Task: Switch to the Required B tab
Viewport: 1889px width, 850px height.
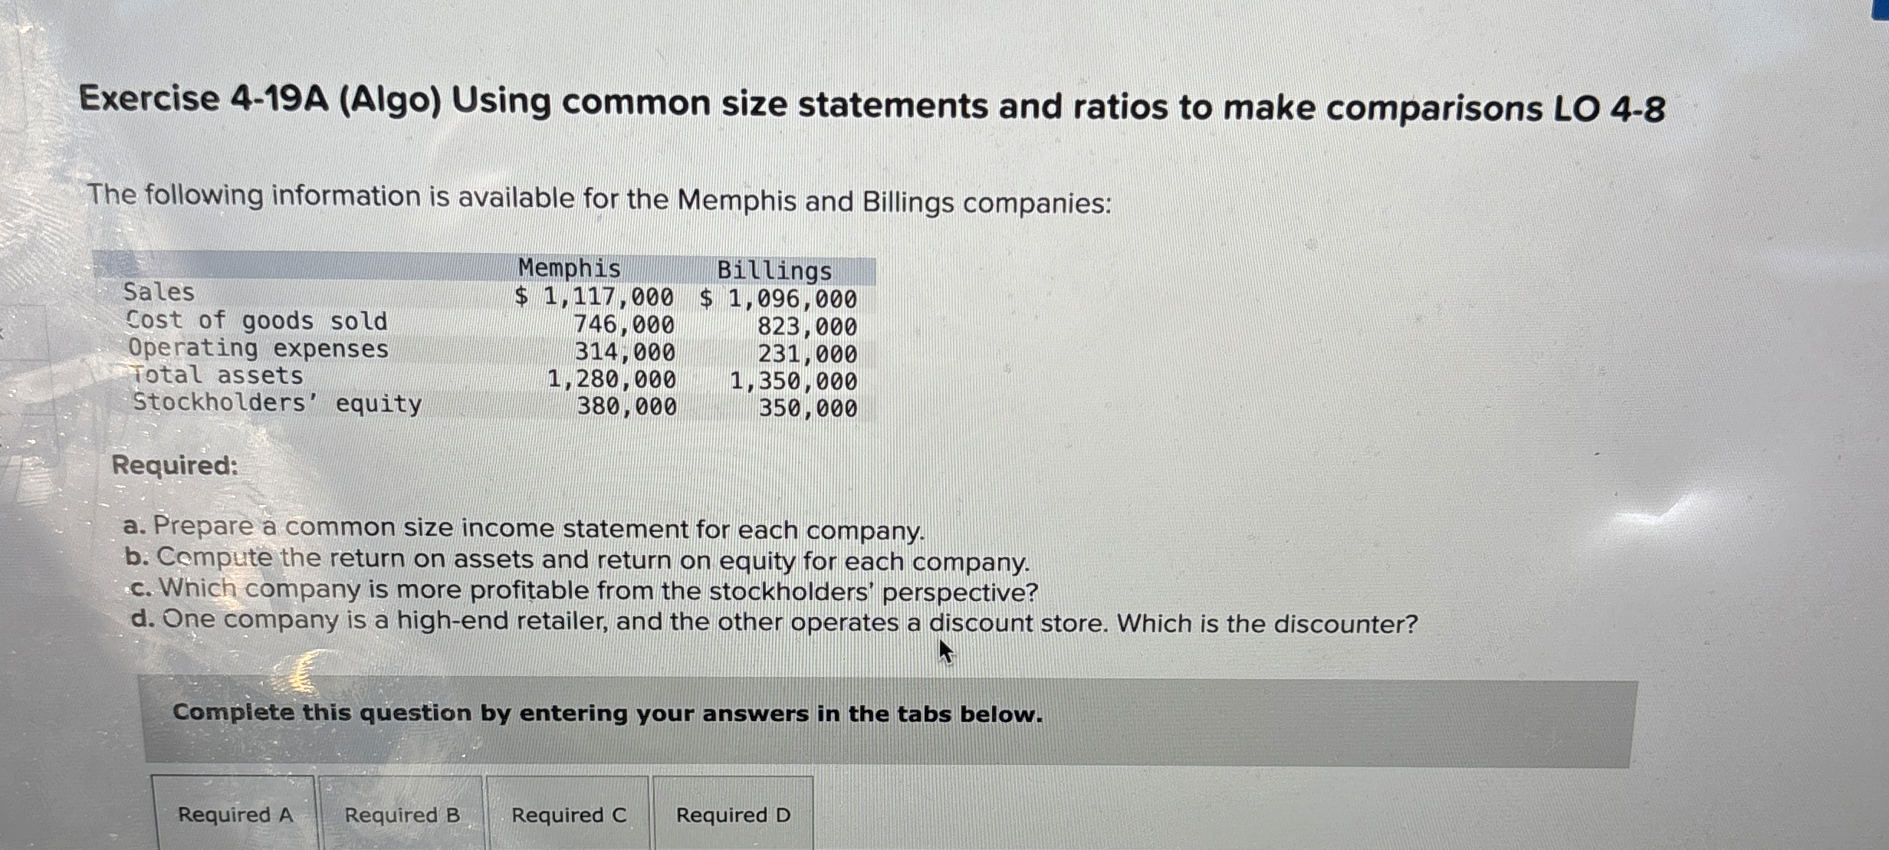Action: (401, 815)
